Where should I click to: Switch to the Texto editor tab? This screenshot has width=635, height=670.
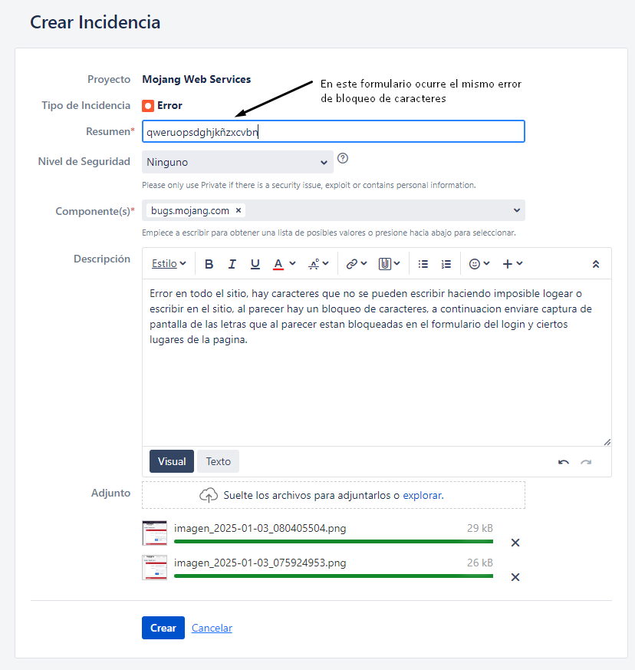pos(219,461)
